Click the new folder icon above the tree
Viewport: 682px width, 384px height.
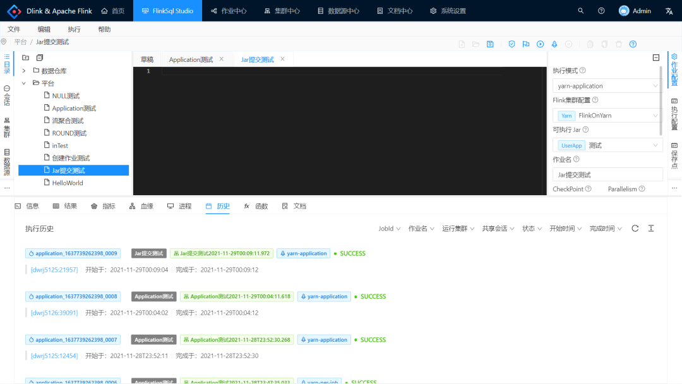[x=26, y=57]
